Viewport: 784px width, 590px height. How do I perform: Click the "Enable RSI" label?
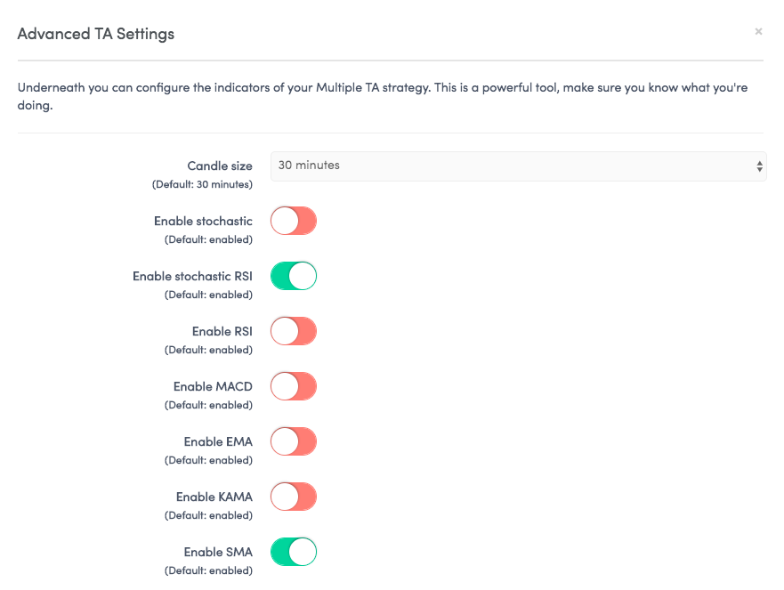[x=222, y=332]
